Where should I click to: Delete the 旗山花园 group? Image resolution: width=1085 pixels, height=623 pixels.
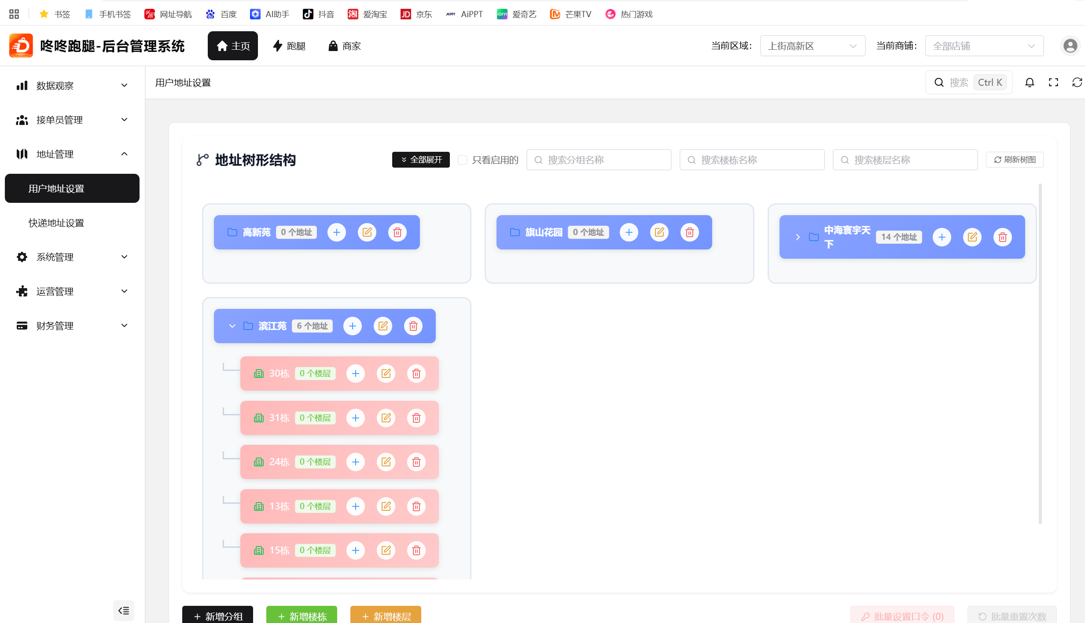[x=690, y=232]
